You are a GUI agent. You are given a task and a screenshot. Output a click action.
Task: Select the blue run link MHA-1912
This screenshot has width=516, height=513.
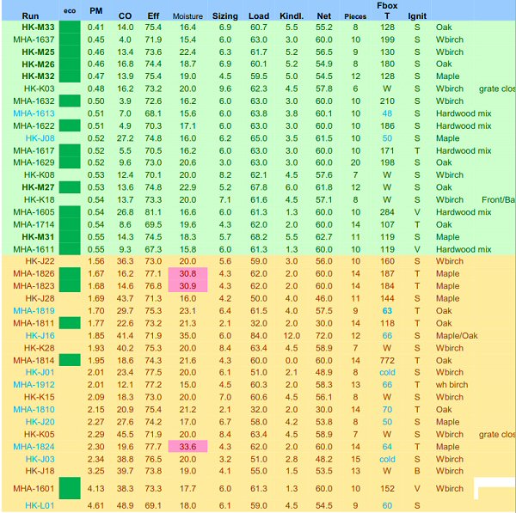[x=34, y=385]
